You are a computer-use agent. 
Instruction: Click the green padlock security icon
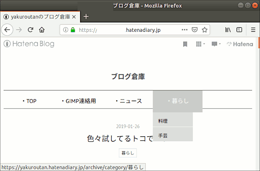click(x=73, y=30)
